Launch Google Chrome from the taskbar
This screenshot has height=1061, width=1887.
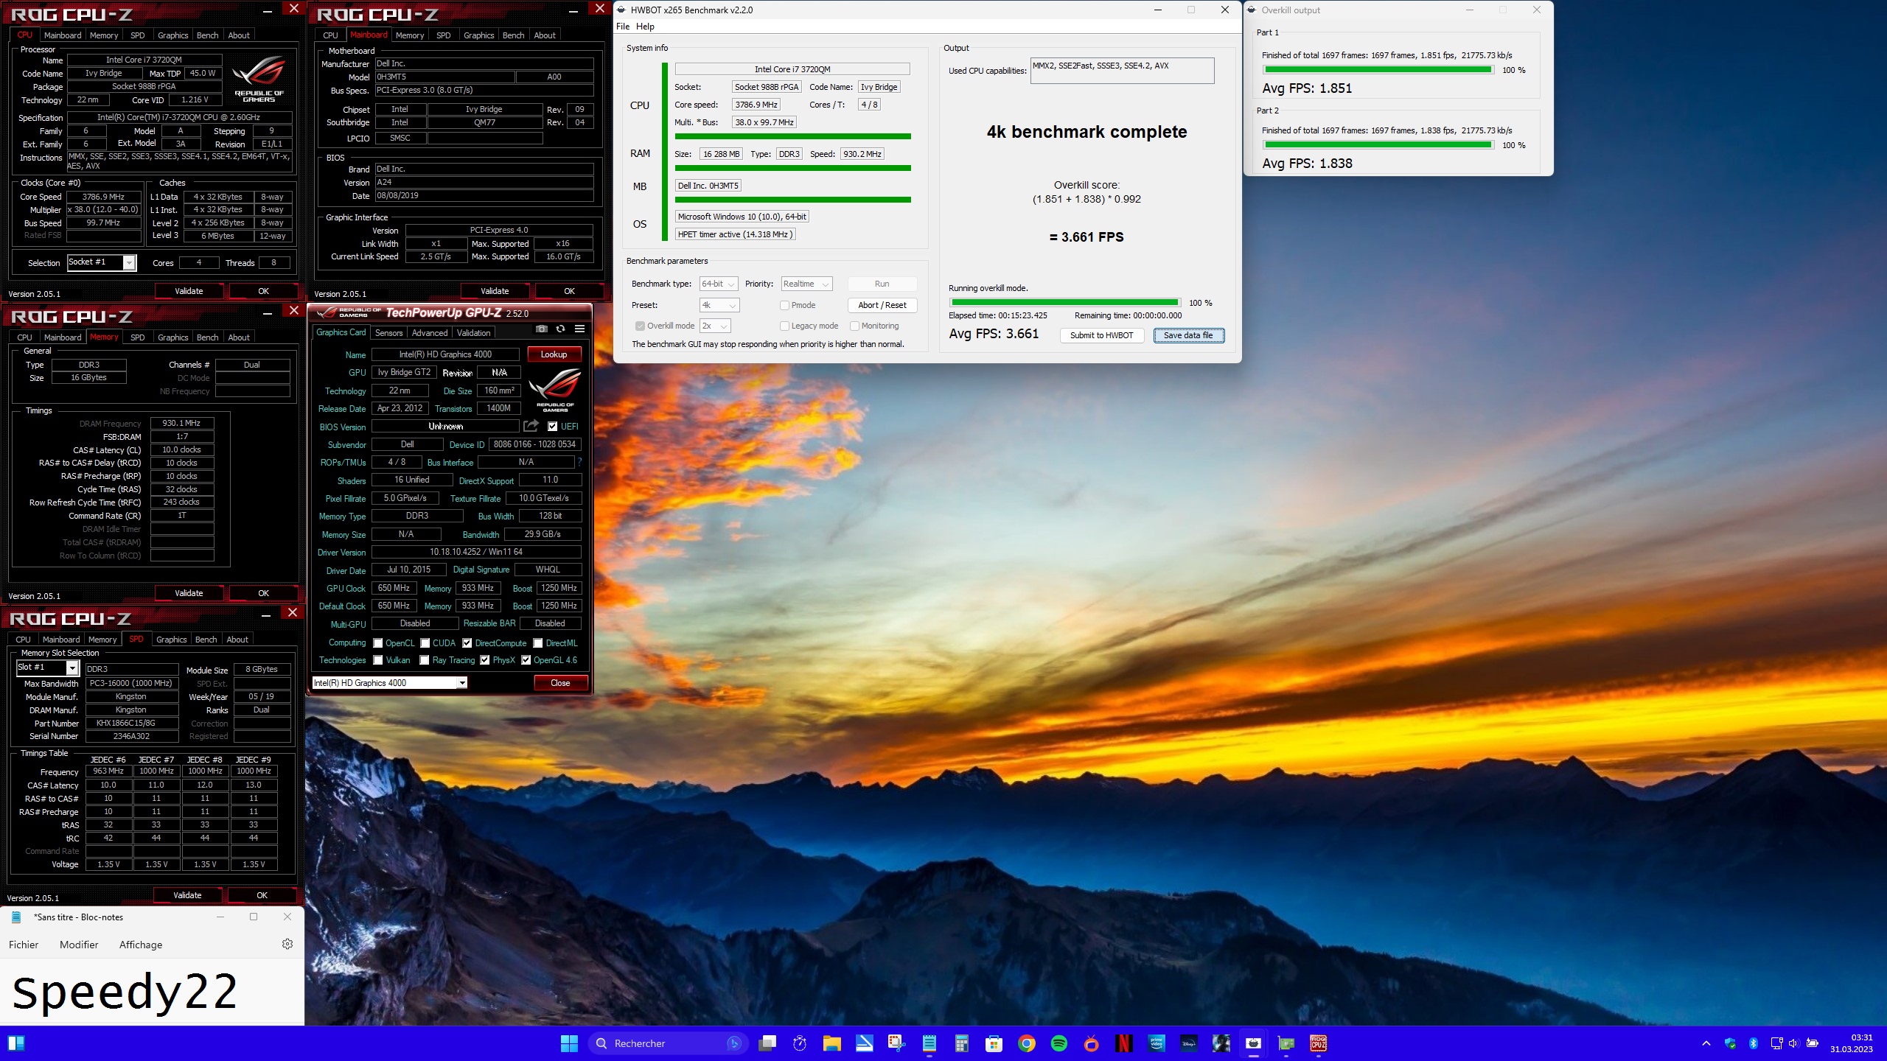[1027, 1043]
